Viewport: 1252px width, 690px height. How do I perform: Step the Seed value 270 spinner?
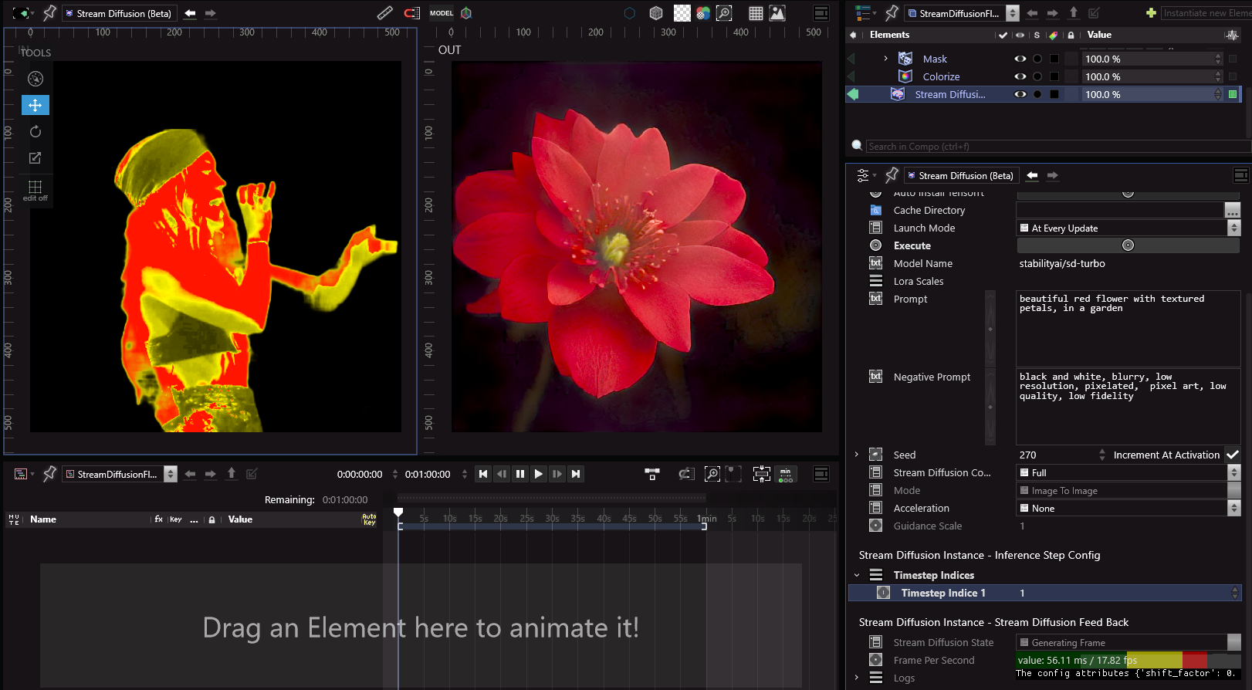coord(1102,455)
